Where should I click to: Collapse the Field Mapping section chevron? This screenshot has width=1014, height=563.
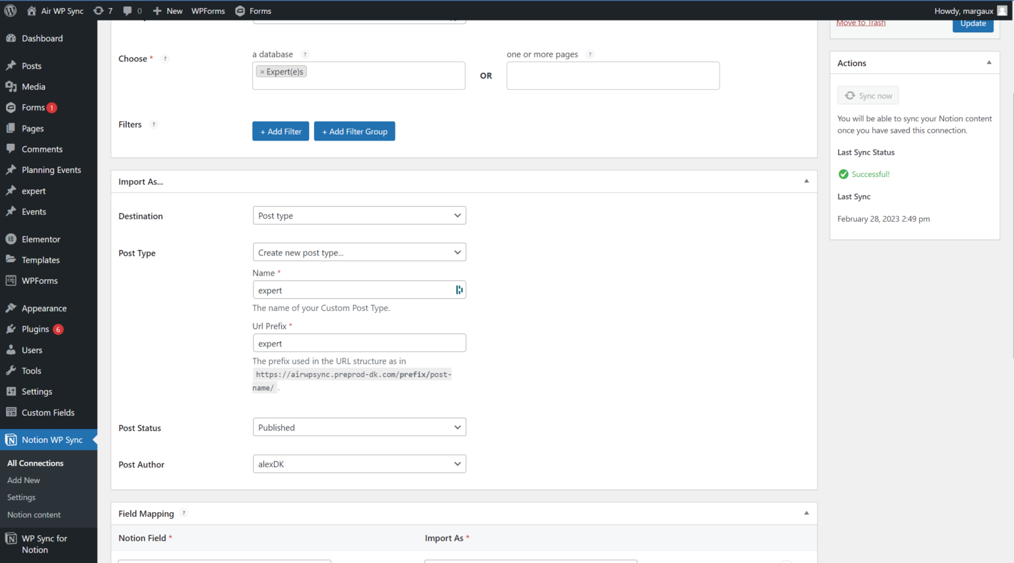click(x=805, y=513)
